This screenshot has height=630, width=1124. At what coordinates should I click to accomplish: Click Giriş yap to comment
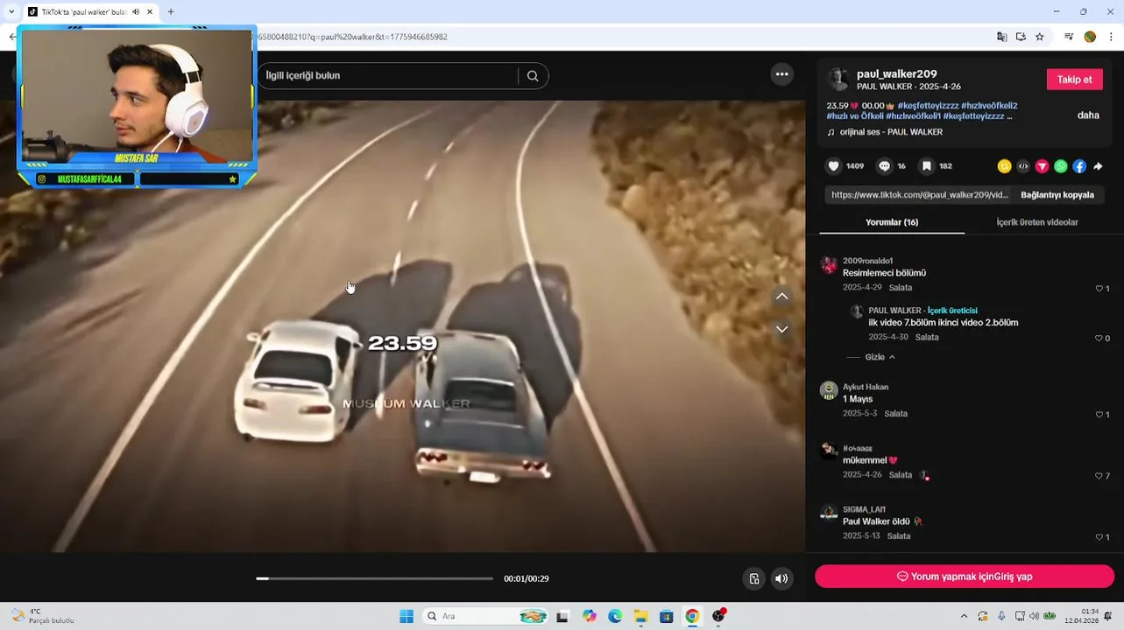click(x=965, y=577)
